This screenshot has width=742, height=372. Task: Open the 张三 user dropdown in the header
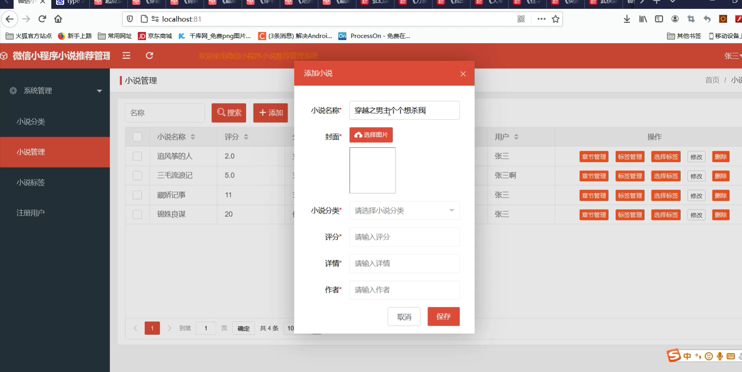(x=732, y=56)
